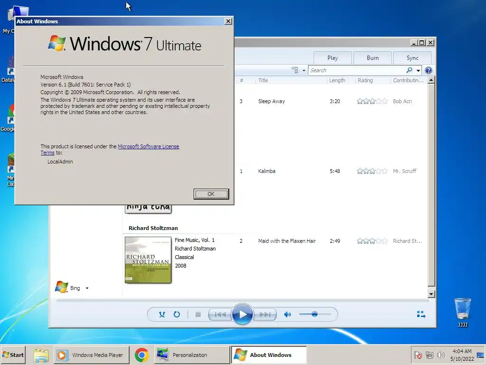
Task: Click the search magnifier icon
Action: tap(409, 70)
